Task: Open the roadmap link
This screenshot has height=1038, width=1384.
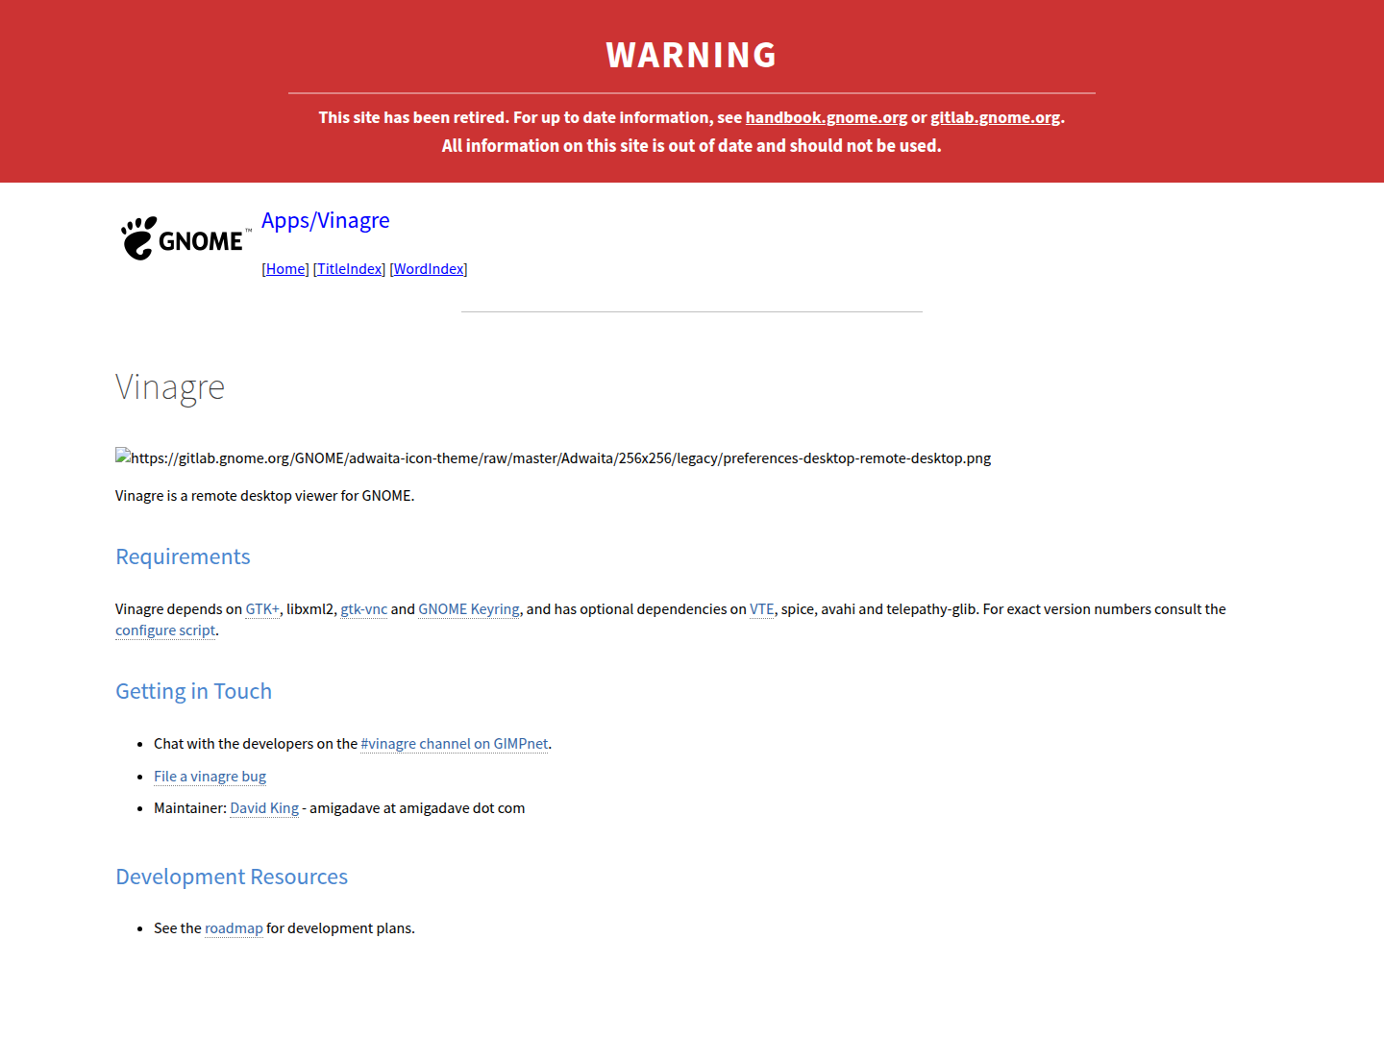Action: 234,928
